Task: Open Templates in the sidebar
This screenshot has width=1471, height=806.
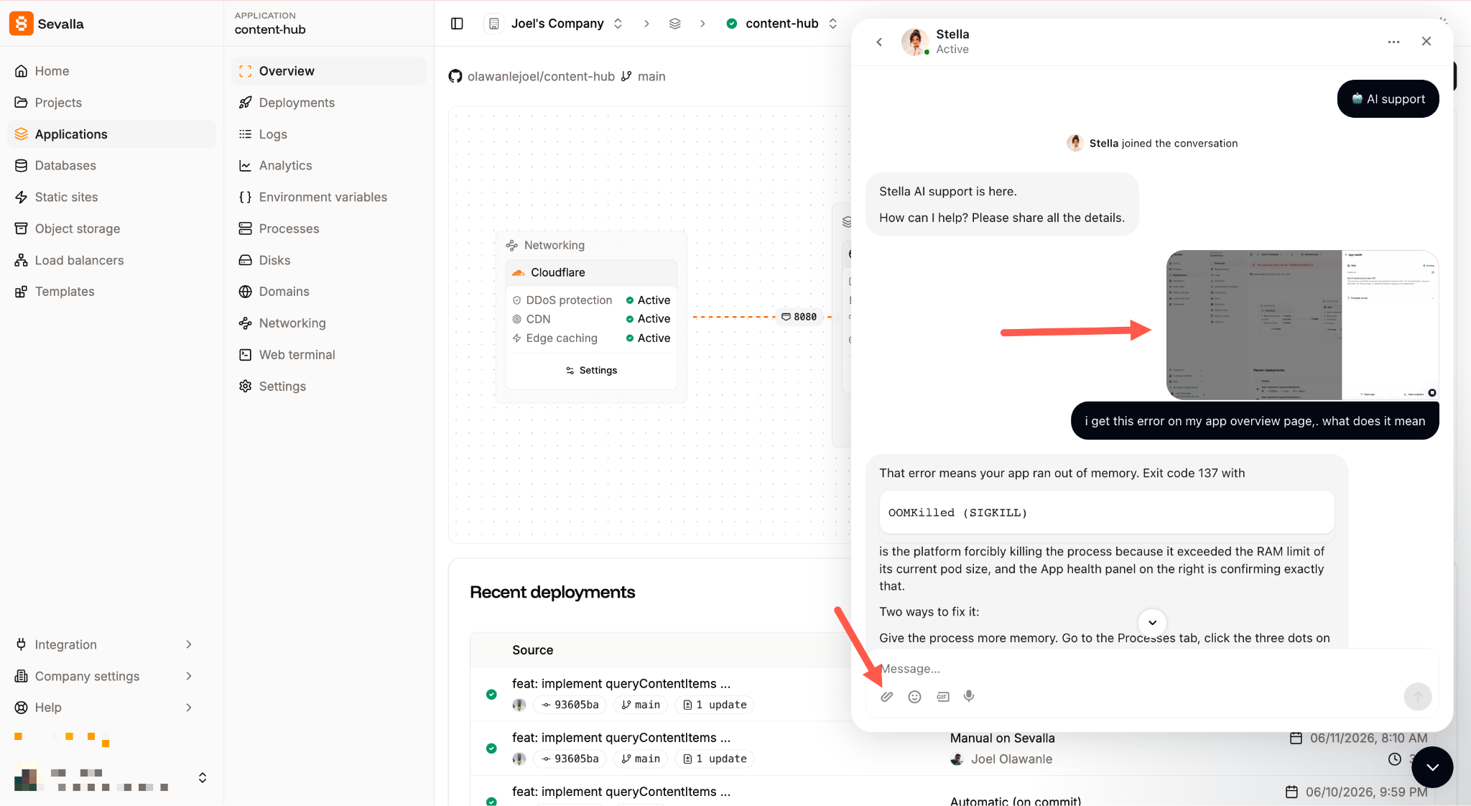Action: (111, 292)
